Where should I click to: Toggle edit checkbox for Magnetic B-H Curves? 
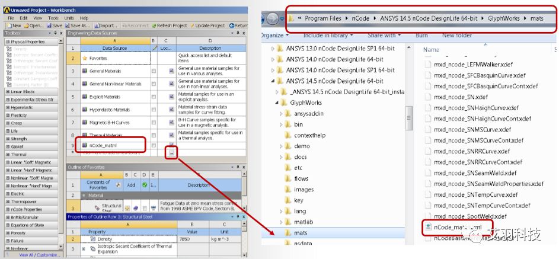[154, 123]
